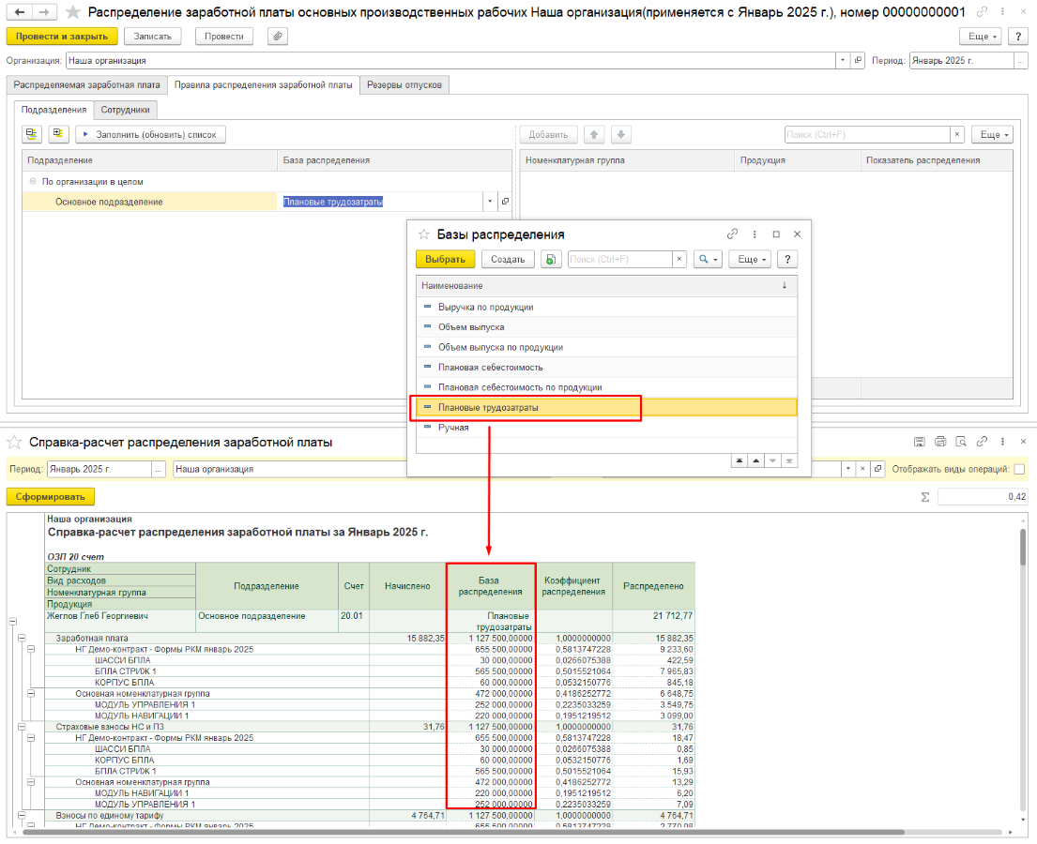The width and height of the screenshot is (1037, 844).
Task: Toggle the Отображать виды операций checkbox
Action: click(x=1019, y=469)
